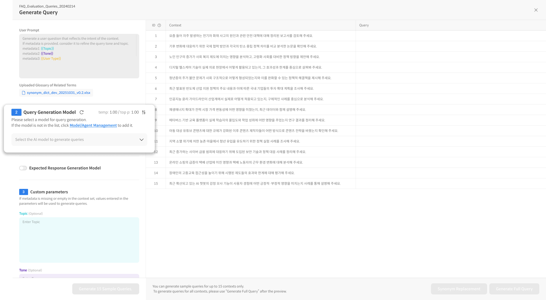Click Generate Full Query button
This screenshot has width=546, height=300.
coord(514,289)
